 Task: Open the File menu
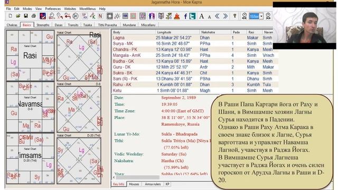pyautogui.click(x=8, y=9)
